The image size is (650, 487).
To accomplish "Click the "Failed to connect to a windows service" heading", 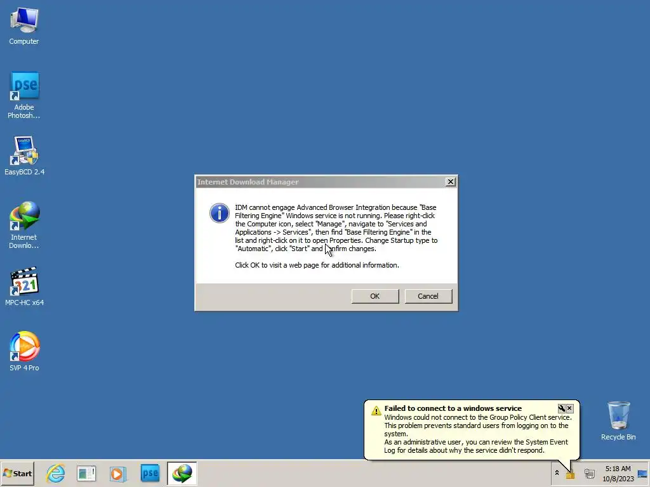I will click(x=453, y=408).
